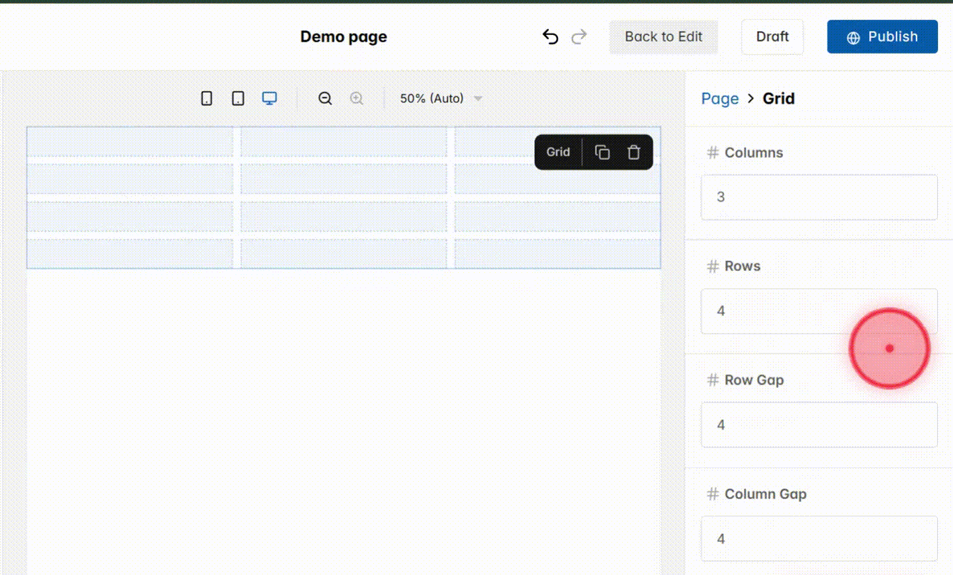Zoom out on the canvas
This screenshot has height=575, width=953.
pyautogui.click(x=325, y=98)
